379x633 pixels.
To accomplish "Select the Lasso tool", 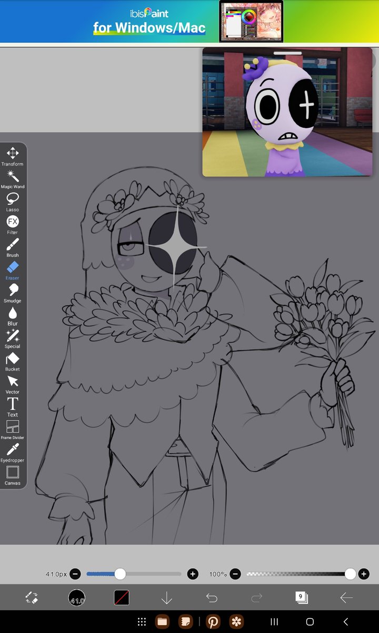I will [12, 202].
